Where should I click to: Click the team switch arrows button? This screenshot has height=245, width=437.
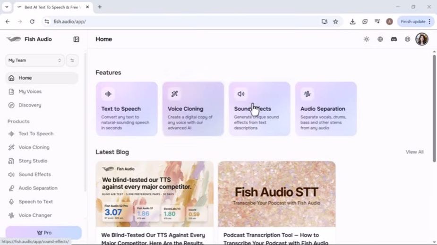click(72, 60)
